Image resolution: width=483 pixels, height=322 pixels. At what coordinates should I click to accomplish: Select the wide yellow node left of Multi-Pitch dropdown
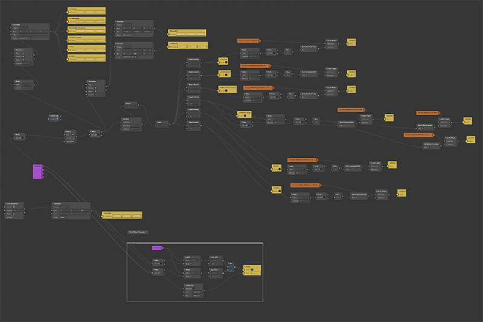coord(122,215)
